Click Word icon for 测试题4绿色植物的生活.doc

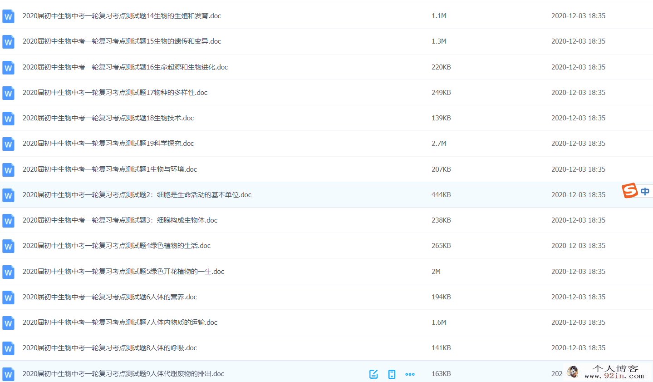coord(8,246)
